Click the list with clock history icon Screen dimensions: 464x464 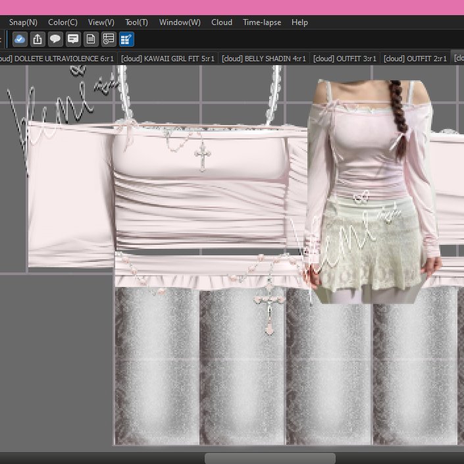pos(109,39)
